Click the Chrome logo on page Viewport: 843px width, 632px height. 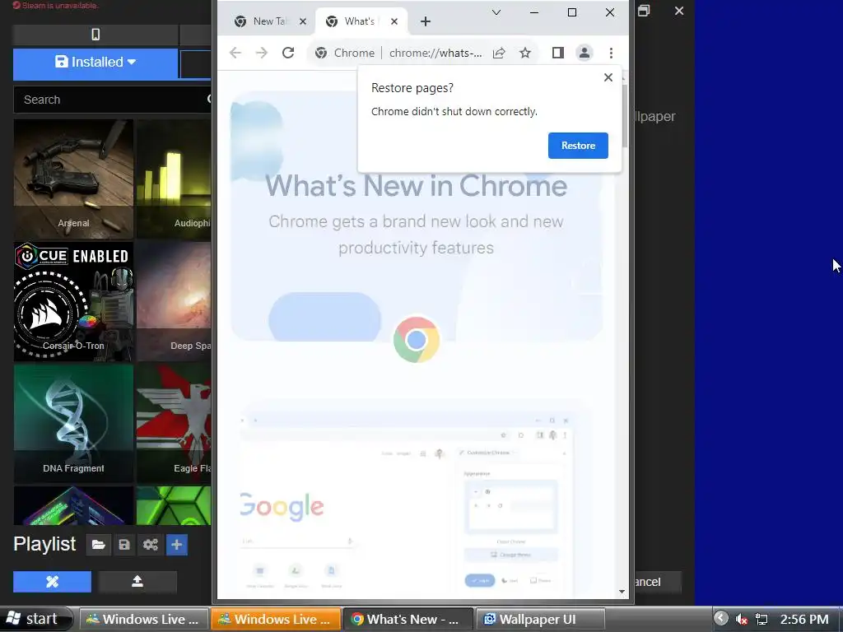click(x=416, y=340)
